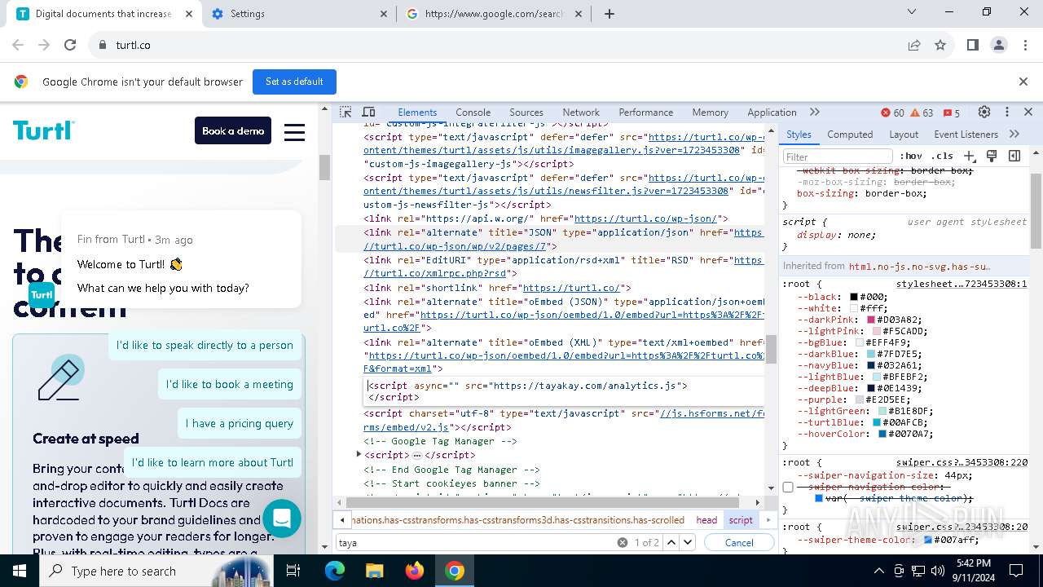This screenshot has height=587, width=1043.
Task: Toggle the rendering emulations paintbrush icon
Action: (x=992, y=156)
